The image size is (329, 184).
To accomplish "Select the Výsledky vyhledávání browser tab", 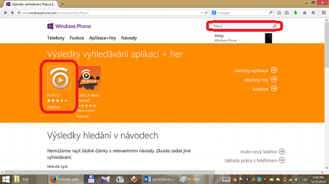I will pos(31,4).
